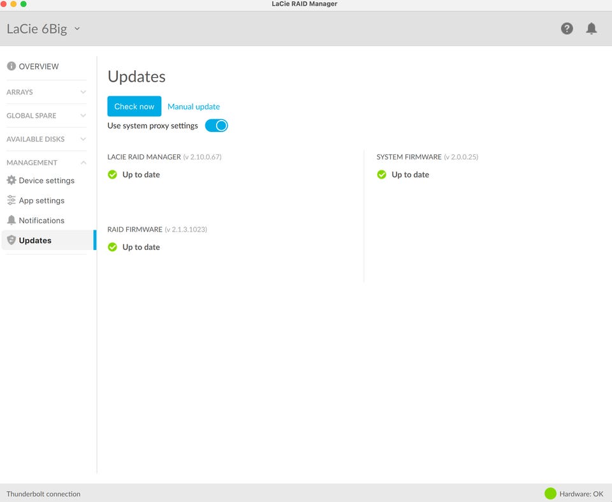Click the Overview info icon
This screenshot has width=612, height=502.
click(x=11, y=66)
